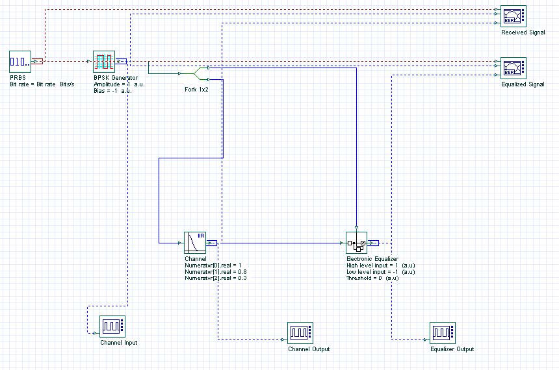The height and width of the screenshot is (370, 559).
Task: Select the High level input parameter text
Action: pyautogui.click(x=381, y=265)
